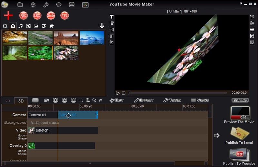This screenshot has width=258, height=167.
Task: Switch timeline to 3D mode
Action: (x=21, y=101)
